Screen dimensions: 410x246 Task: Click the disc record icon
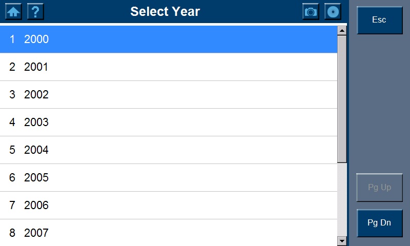tap(333, 11)
